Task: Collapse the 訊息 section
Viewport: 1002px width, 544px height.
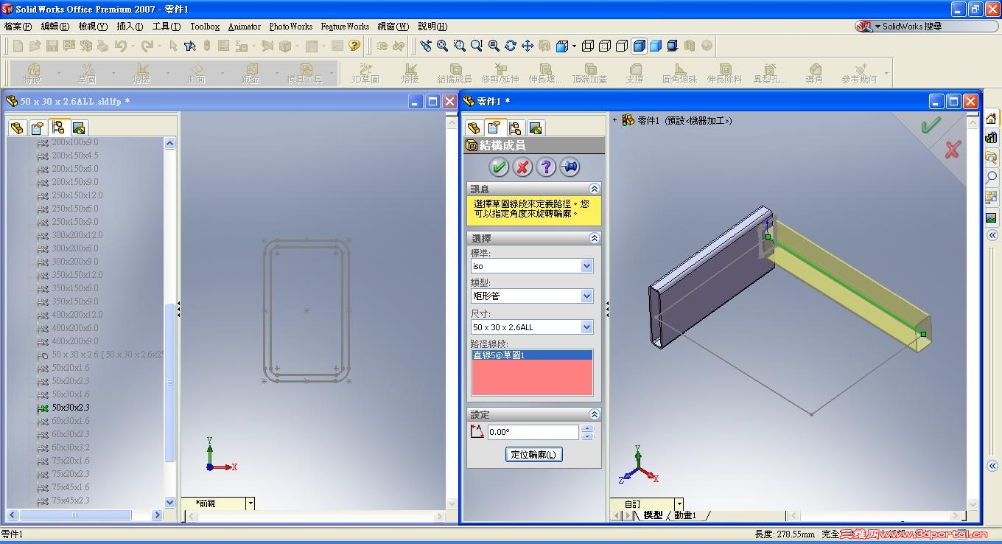Action: [x=595, y=189]
